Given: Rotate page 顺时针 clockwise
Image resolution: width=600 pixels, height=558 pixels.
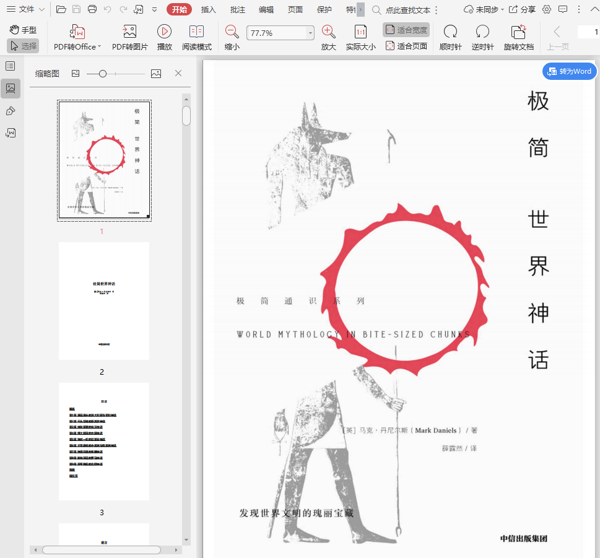Looking at the screenshot, I should (450, 38).
